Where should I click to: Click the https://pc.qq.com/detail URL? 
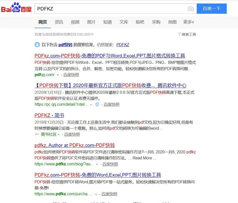pos(61,104)
